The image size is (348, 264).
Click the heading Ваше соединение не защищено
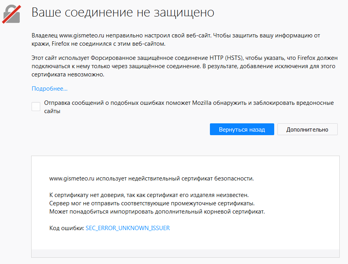123,12
